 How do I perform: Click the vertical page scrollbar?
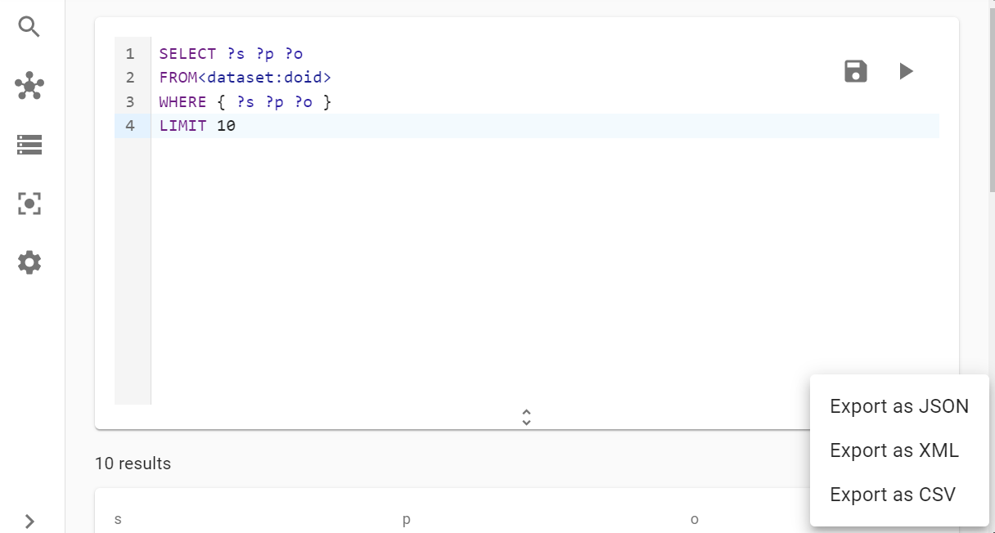tap(991, 98)
